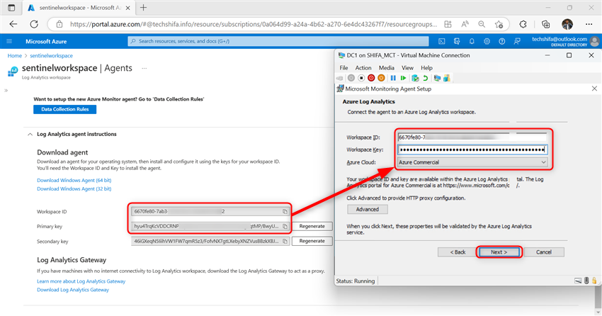Go to Home breadcrumb
Viewport: 602px width, 316px height.
[15, 56]
